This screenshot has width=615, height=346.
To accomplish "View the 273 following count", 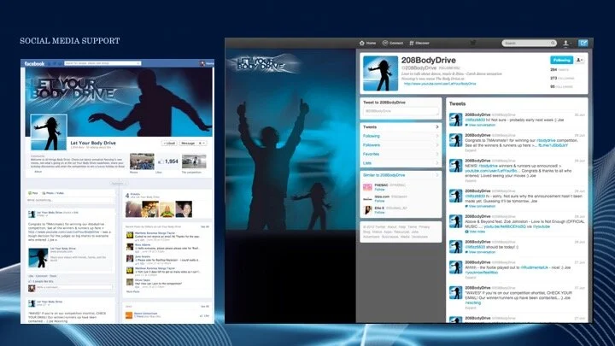I will coord(562,78).
